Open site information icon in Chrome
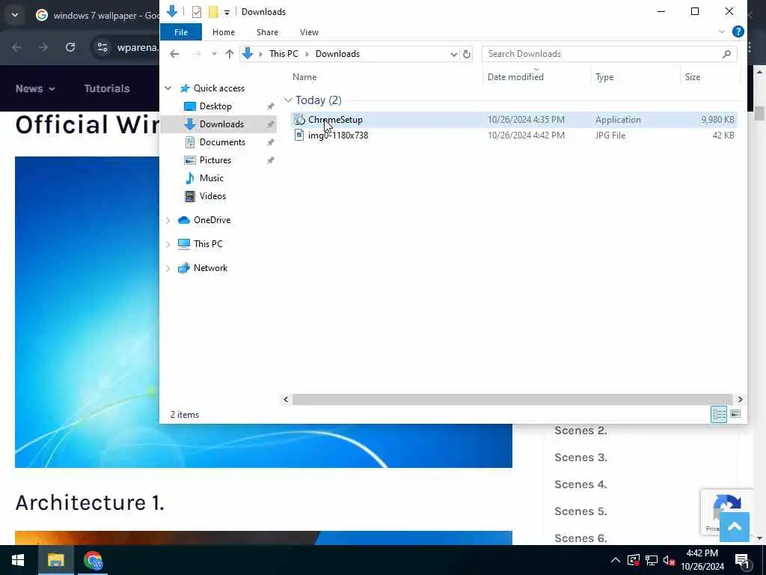 point(102,47)
